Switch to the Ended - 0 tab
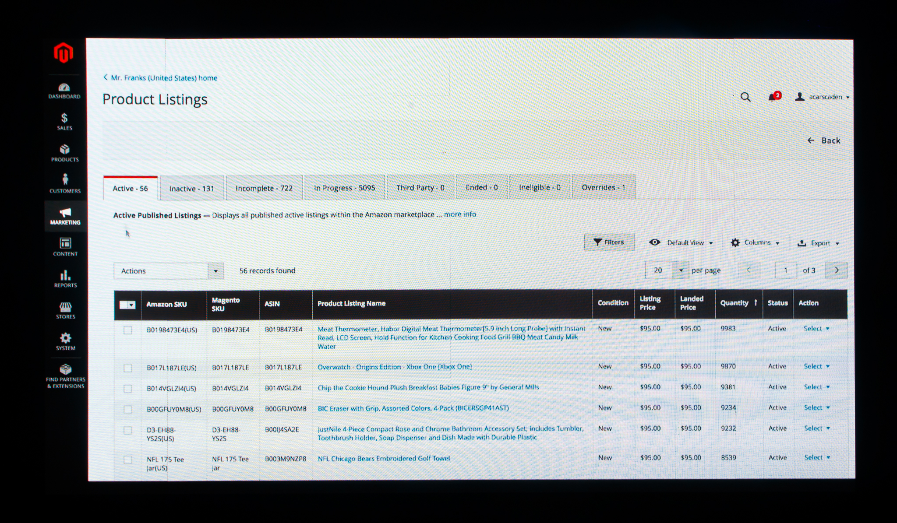 (x=482, y=187)
